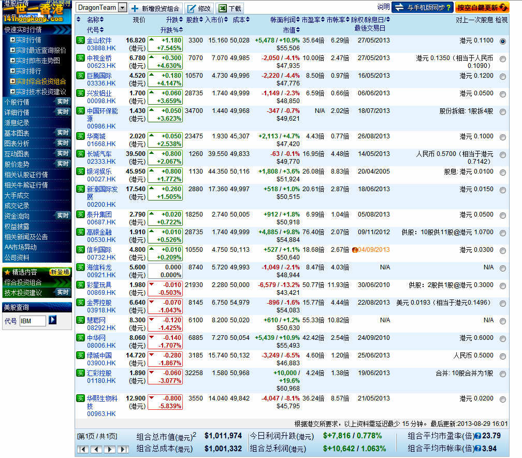The height and width of the screenshot is (458, 522).
Task: Click the blue plus icon for 新增投资组合
Action: point(135,8)
